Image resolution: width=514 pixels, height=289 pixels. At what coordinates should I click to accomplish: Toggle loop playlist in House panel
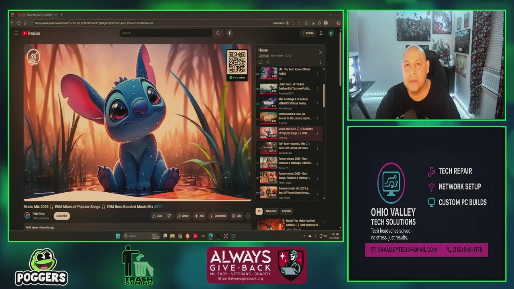click(x=261, y=62)
